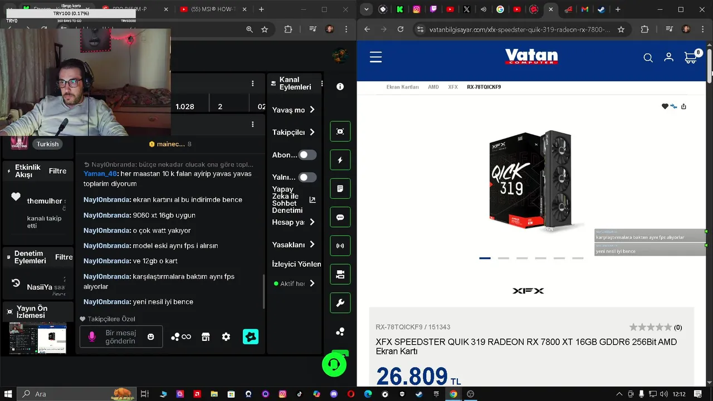Click the chat message input field
The height and width of the screenshot is (401, 713).
pyautogui.click(x=121, y=337)
